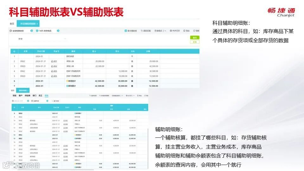Toggle the 显示辅助项 checkbox
The height and width of the screenshot is (171, 304).
click(x=126, y=31)
